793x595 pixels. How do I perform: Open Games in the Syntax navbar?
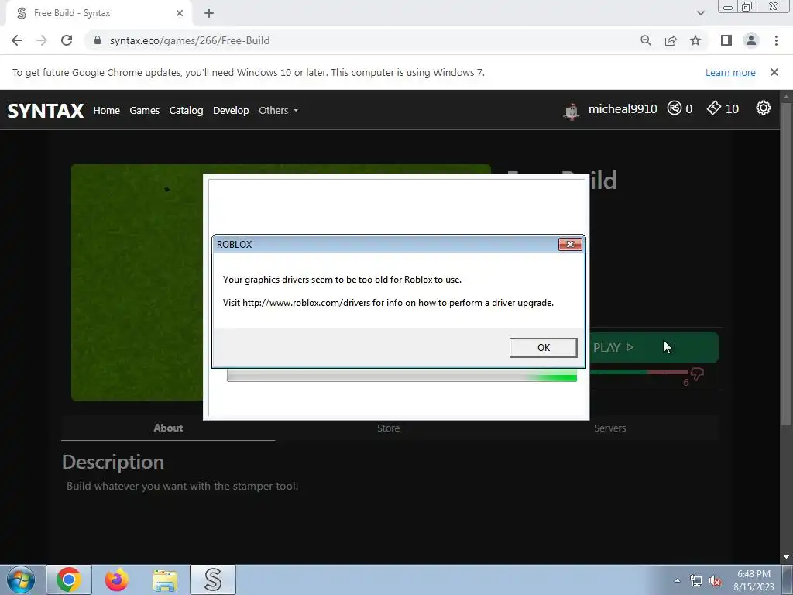click(x=144, y=110)
